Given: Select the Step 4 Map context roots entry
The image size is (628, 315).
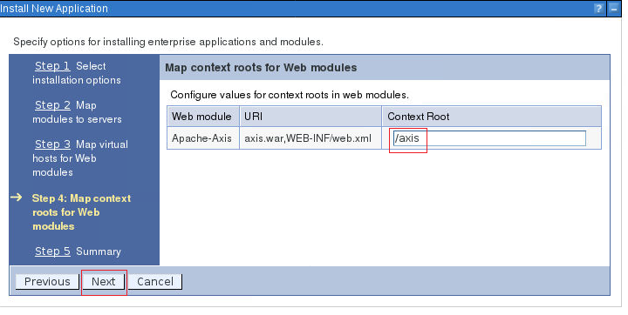Looking at the screenshot, I should pos(81,212).
